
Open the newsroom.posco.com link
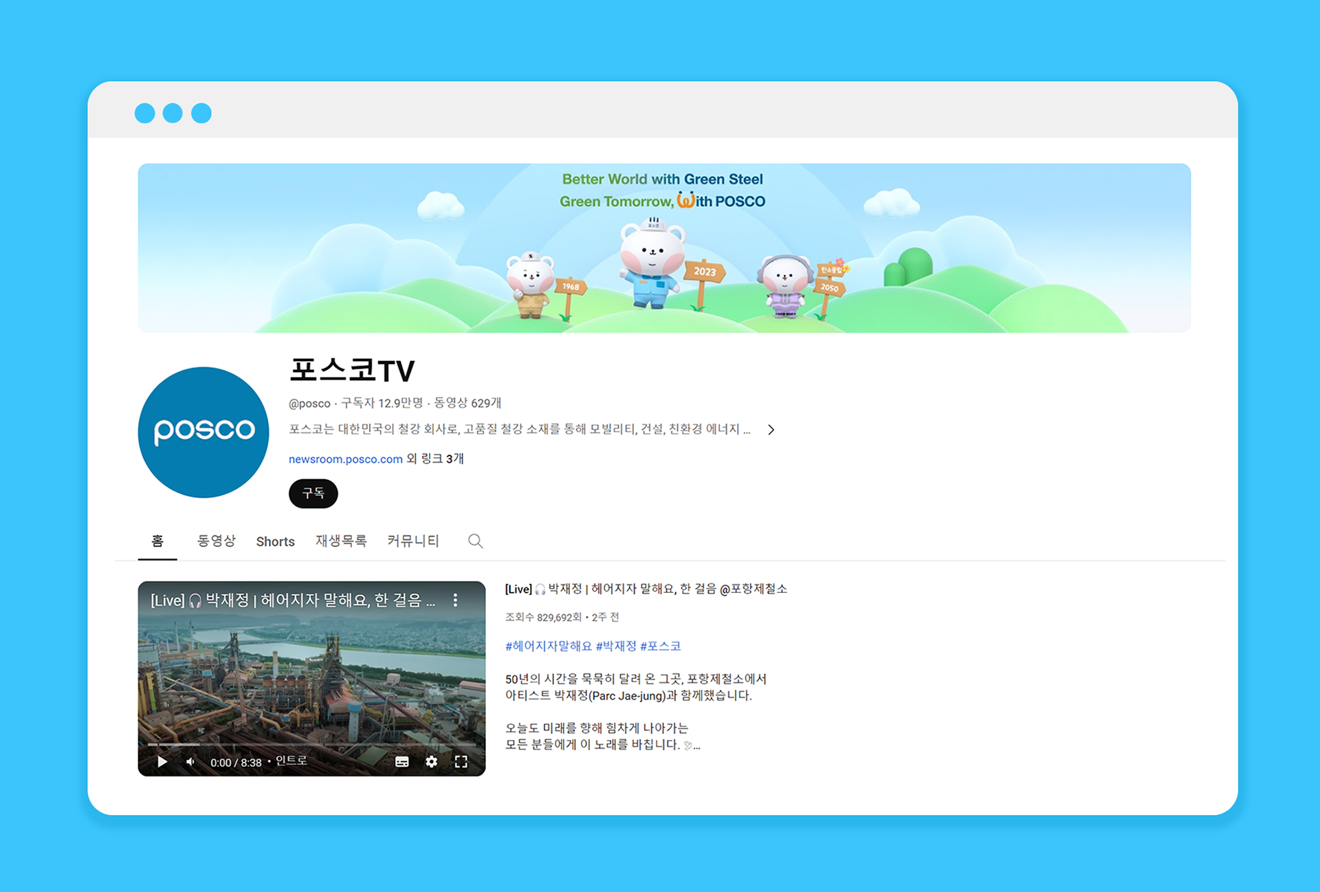click(x=345, y=459)
